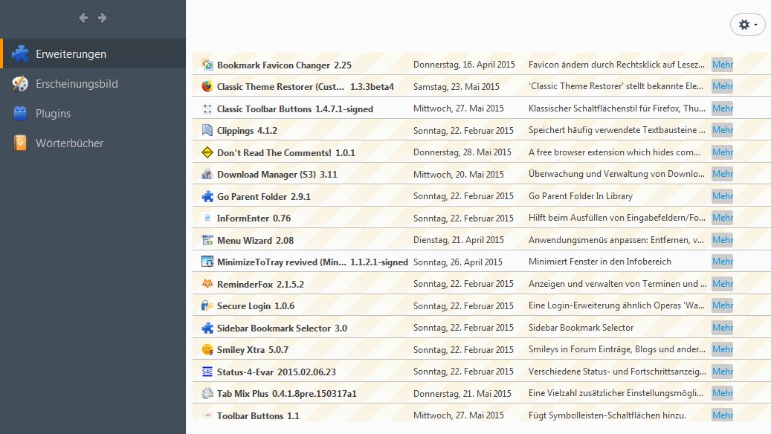The width and height of the screenshot is (771, 434).
Task: Click the Don't Read The Comments icon
Action: point(207,153)
